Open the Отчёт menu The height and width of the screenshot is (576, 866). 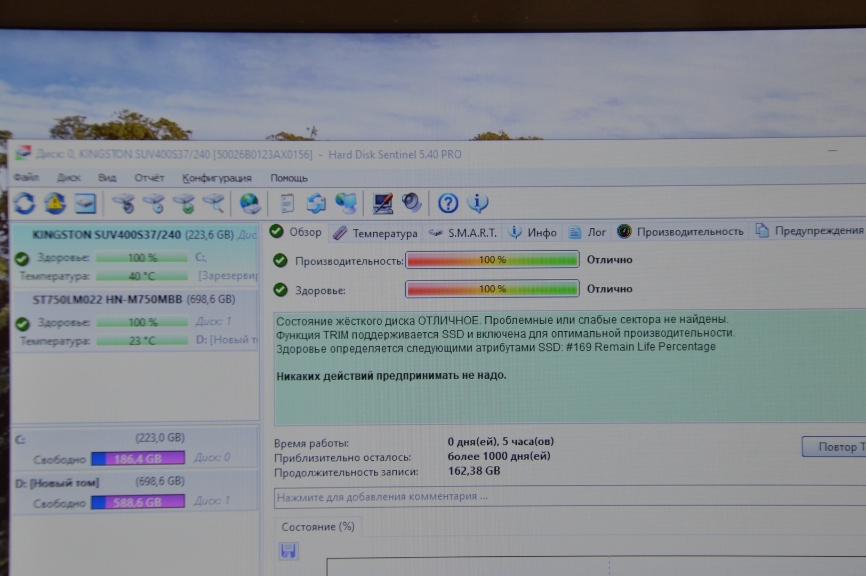pos(149,178)
